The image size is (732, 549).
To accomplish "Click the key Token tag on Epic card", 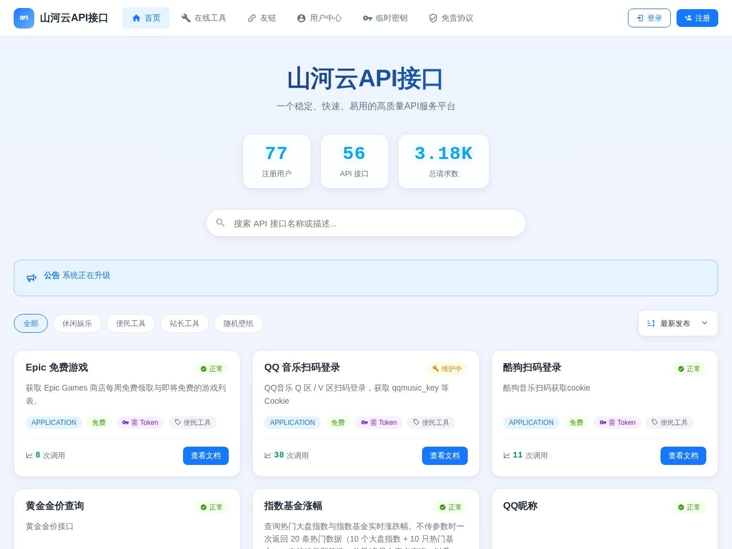I will pos(140,423).
